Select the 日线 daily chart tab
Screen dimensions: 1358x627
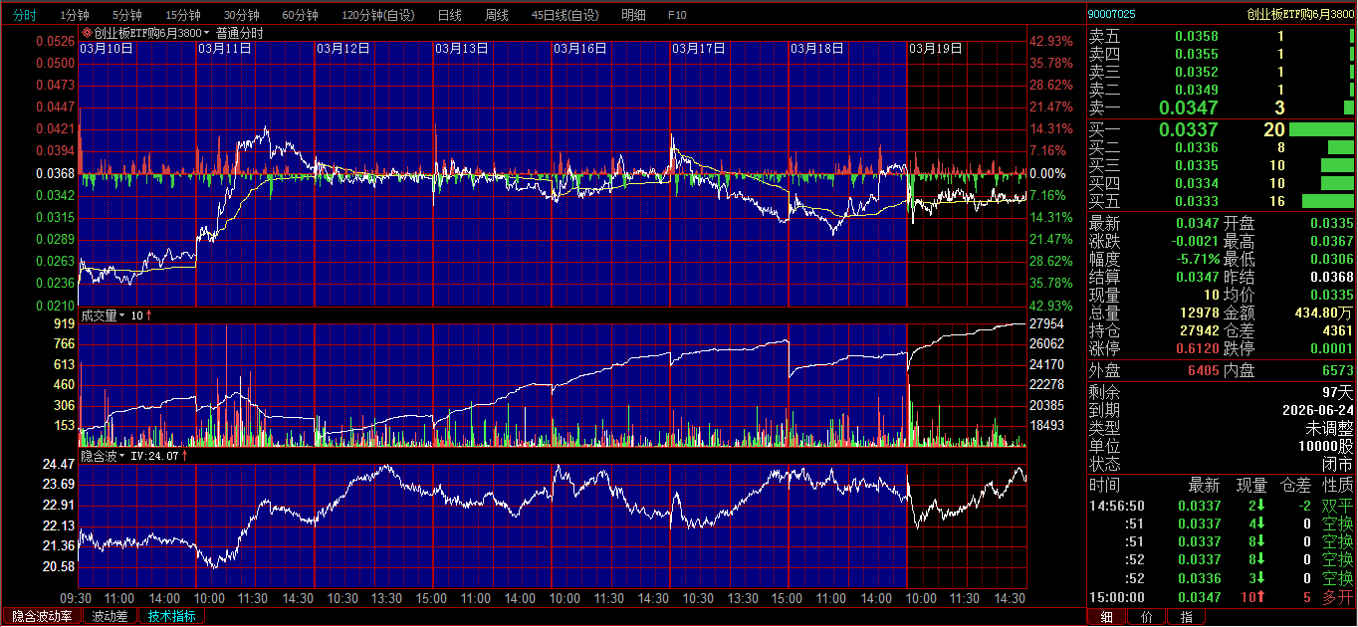(x=449, y=15)
